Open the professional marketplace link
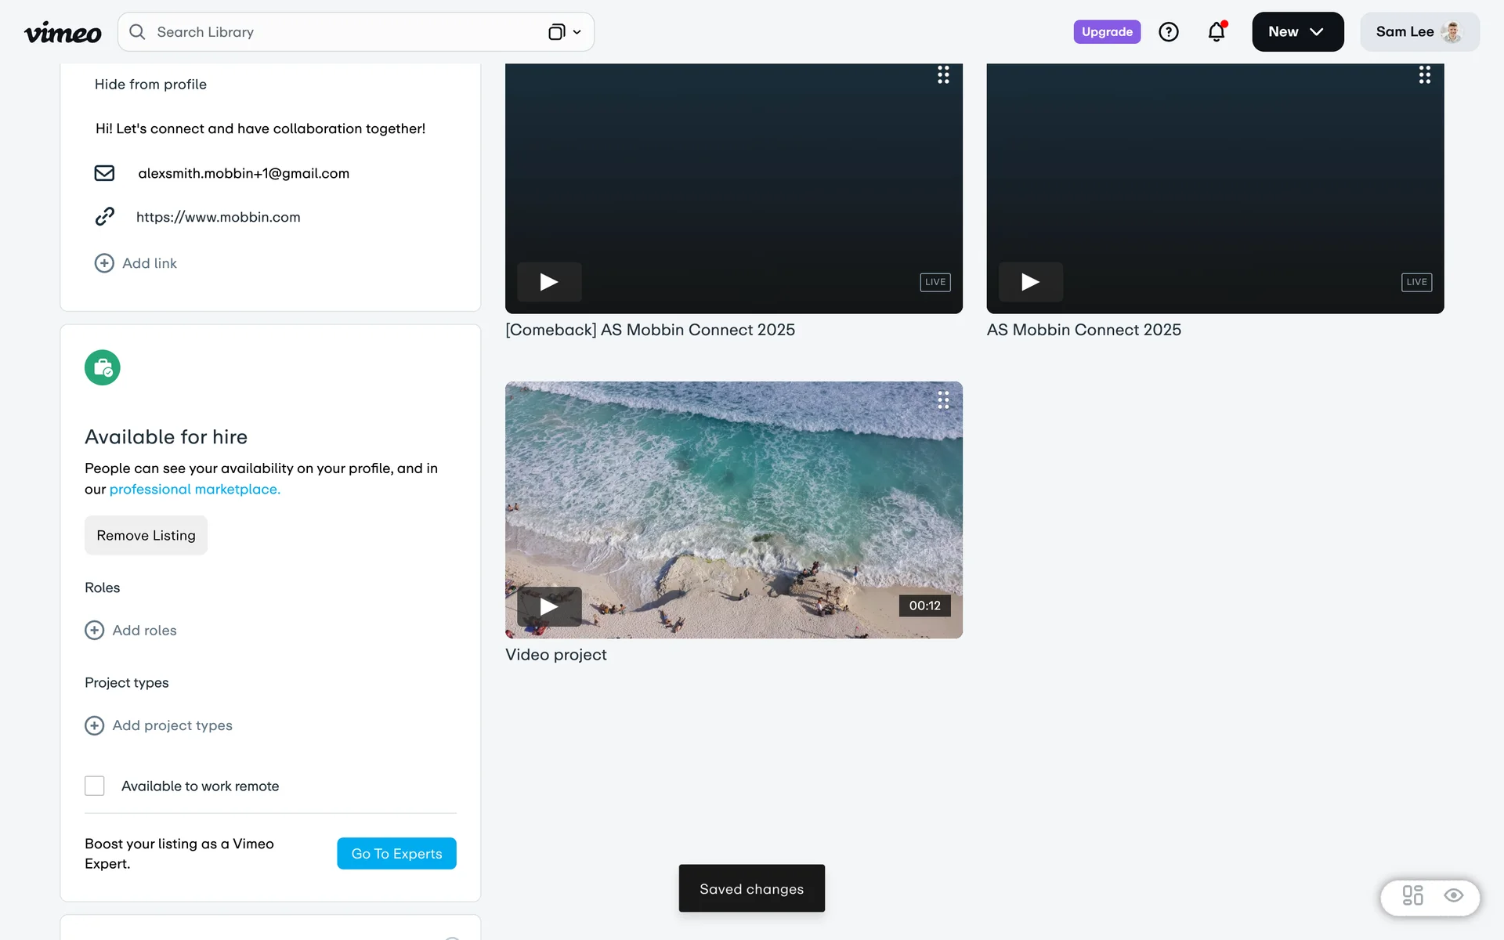The image size is (1504, 940). coord(194,490)
